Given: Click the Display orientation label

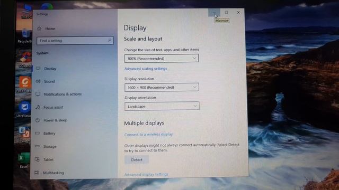Looking at the screenshot, I should tap(140, 98).
